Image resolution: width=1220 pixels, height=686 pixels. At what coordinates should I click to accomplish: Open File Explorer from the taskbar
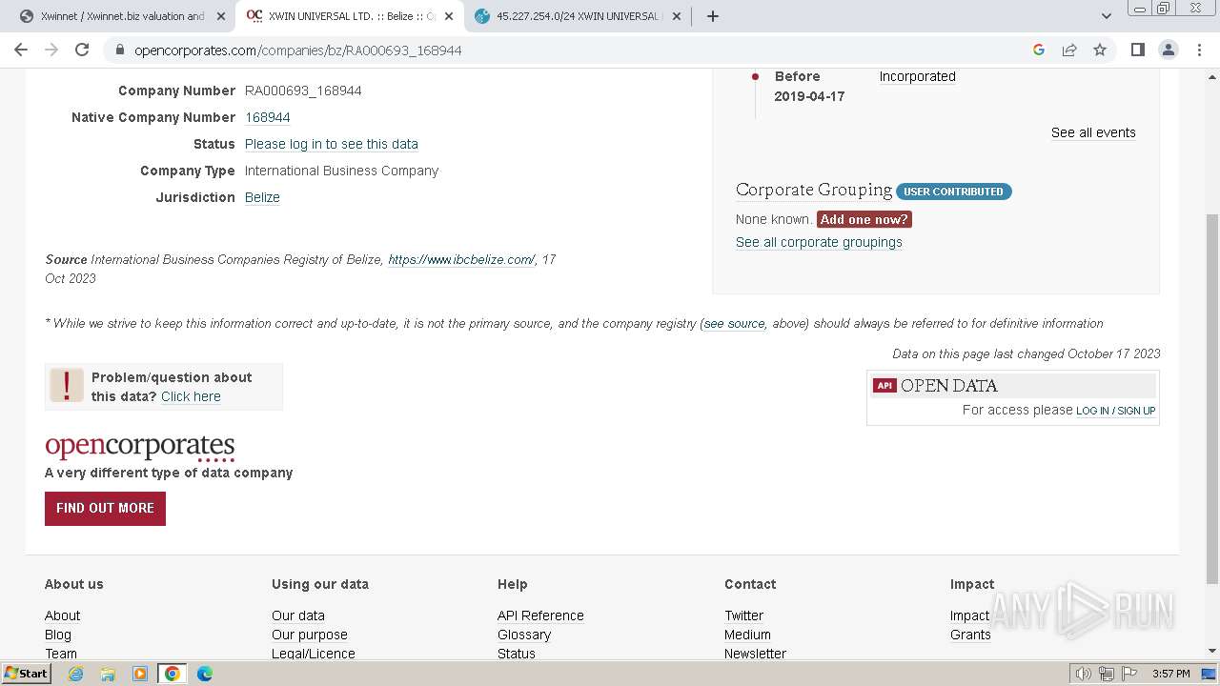108,674
